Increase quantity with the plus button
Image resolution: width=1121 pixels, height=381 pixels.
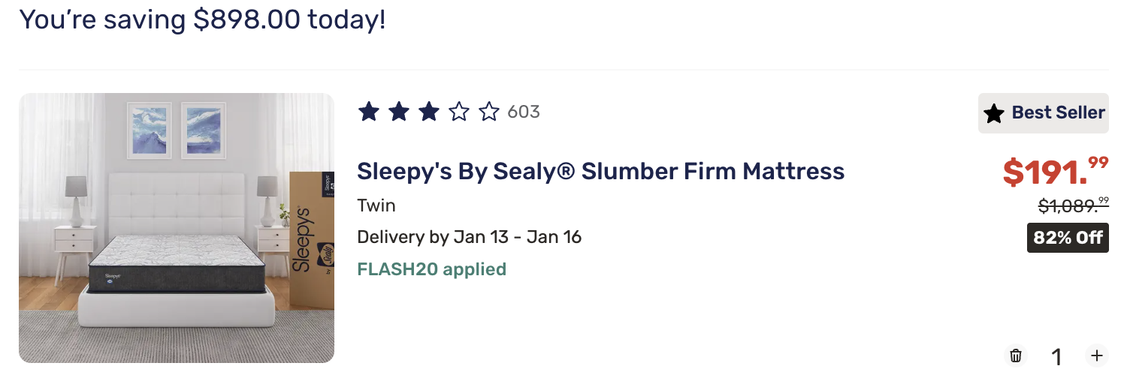click(1097, 355)
